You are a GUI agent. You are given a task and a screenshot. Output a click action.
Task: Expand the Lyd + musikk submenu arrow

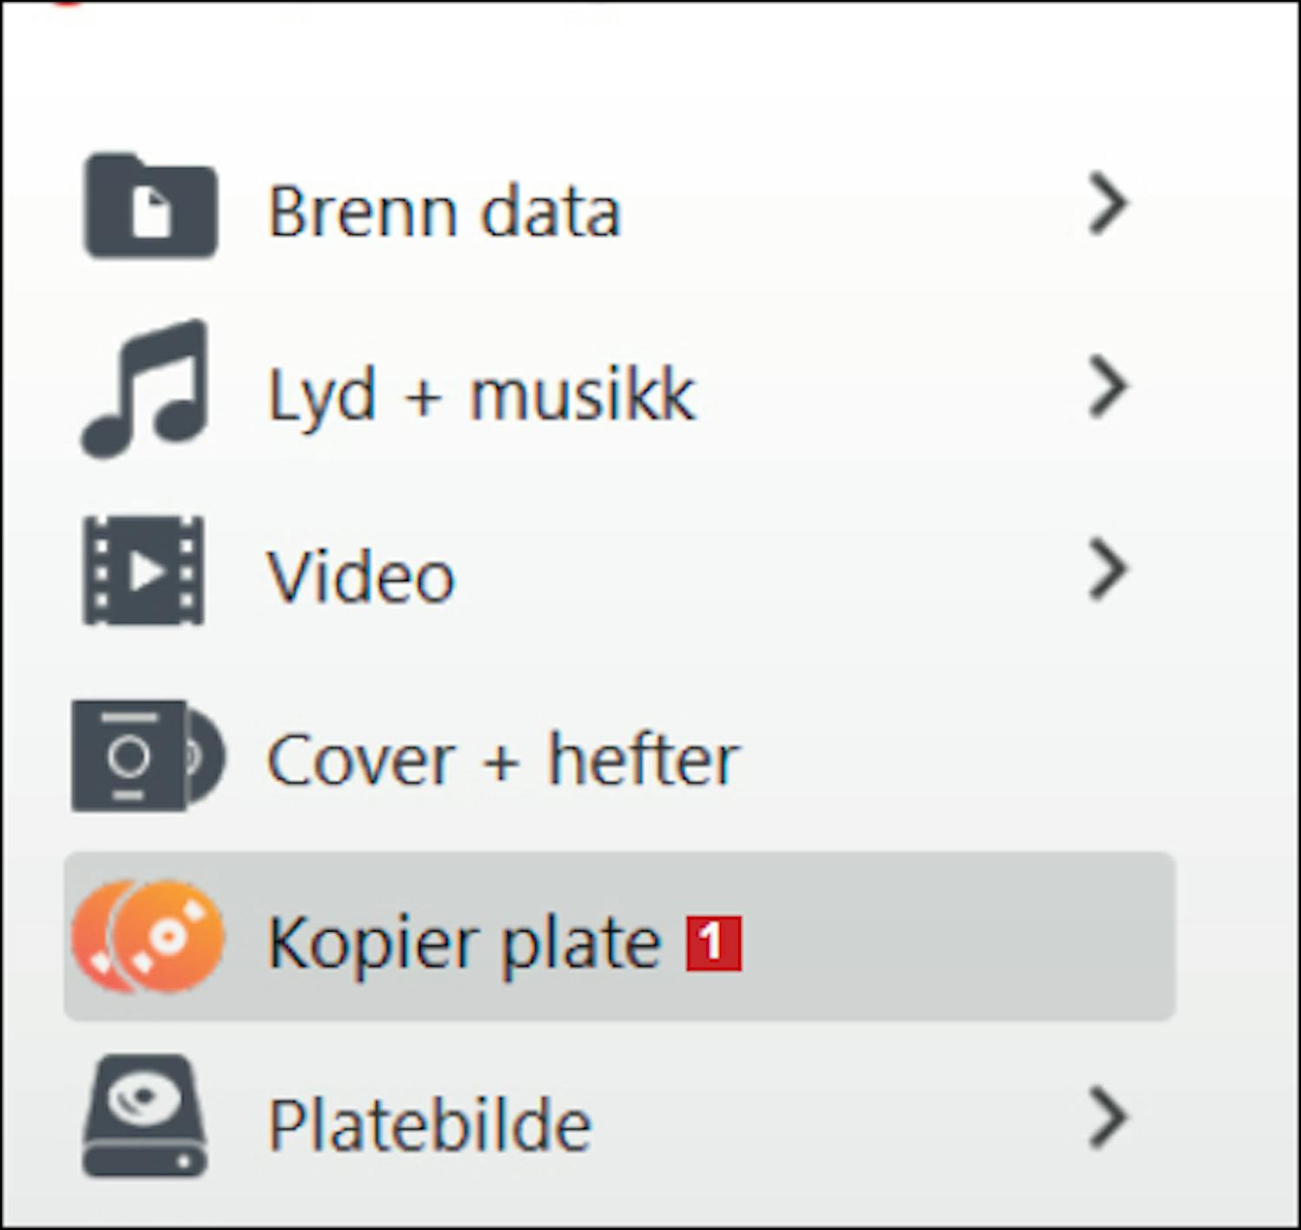tap(1108, 387)
